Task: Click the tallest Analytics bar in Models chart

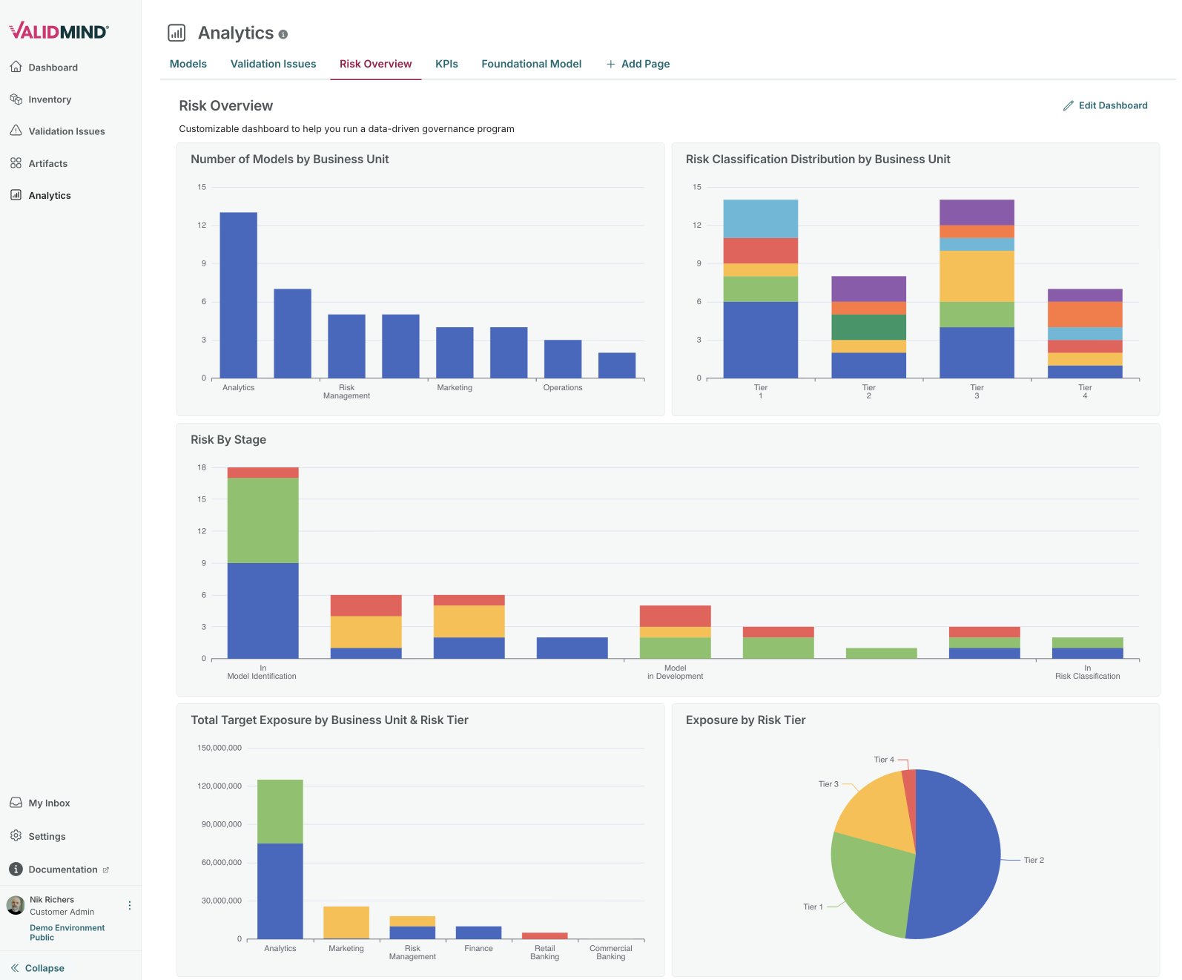Action: point(238,297)
